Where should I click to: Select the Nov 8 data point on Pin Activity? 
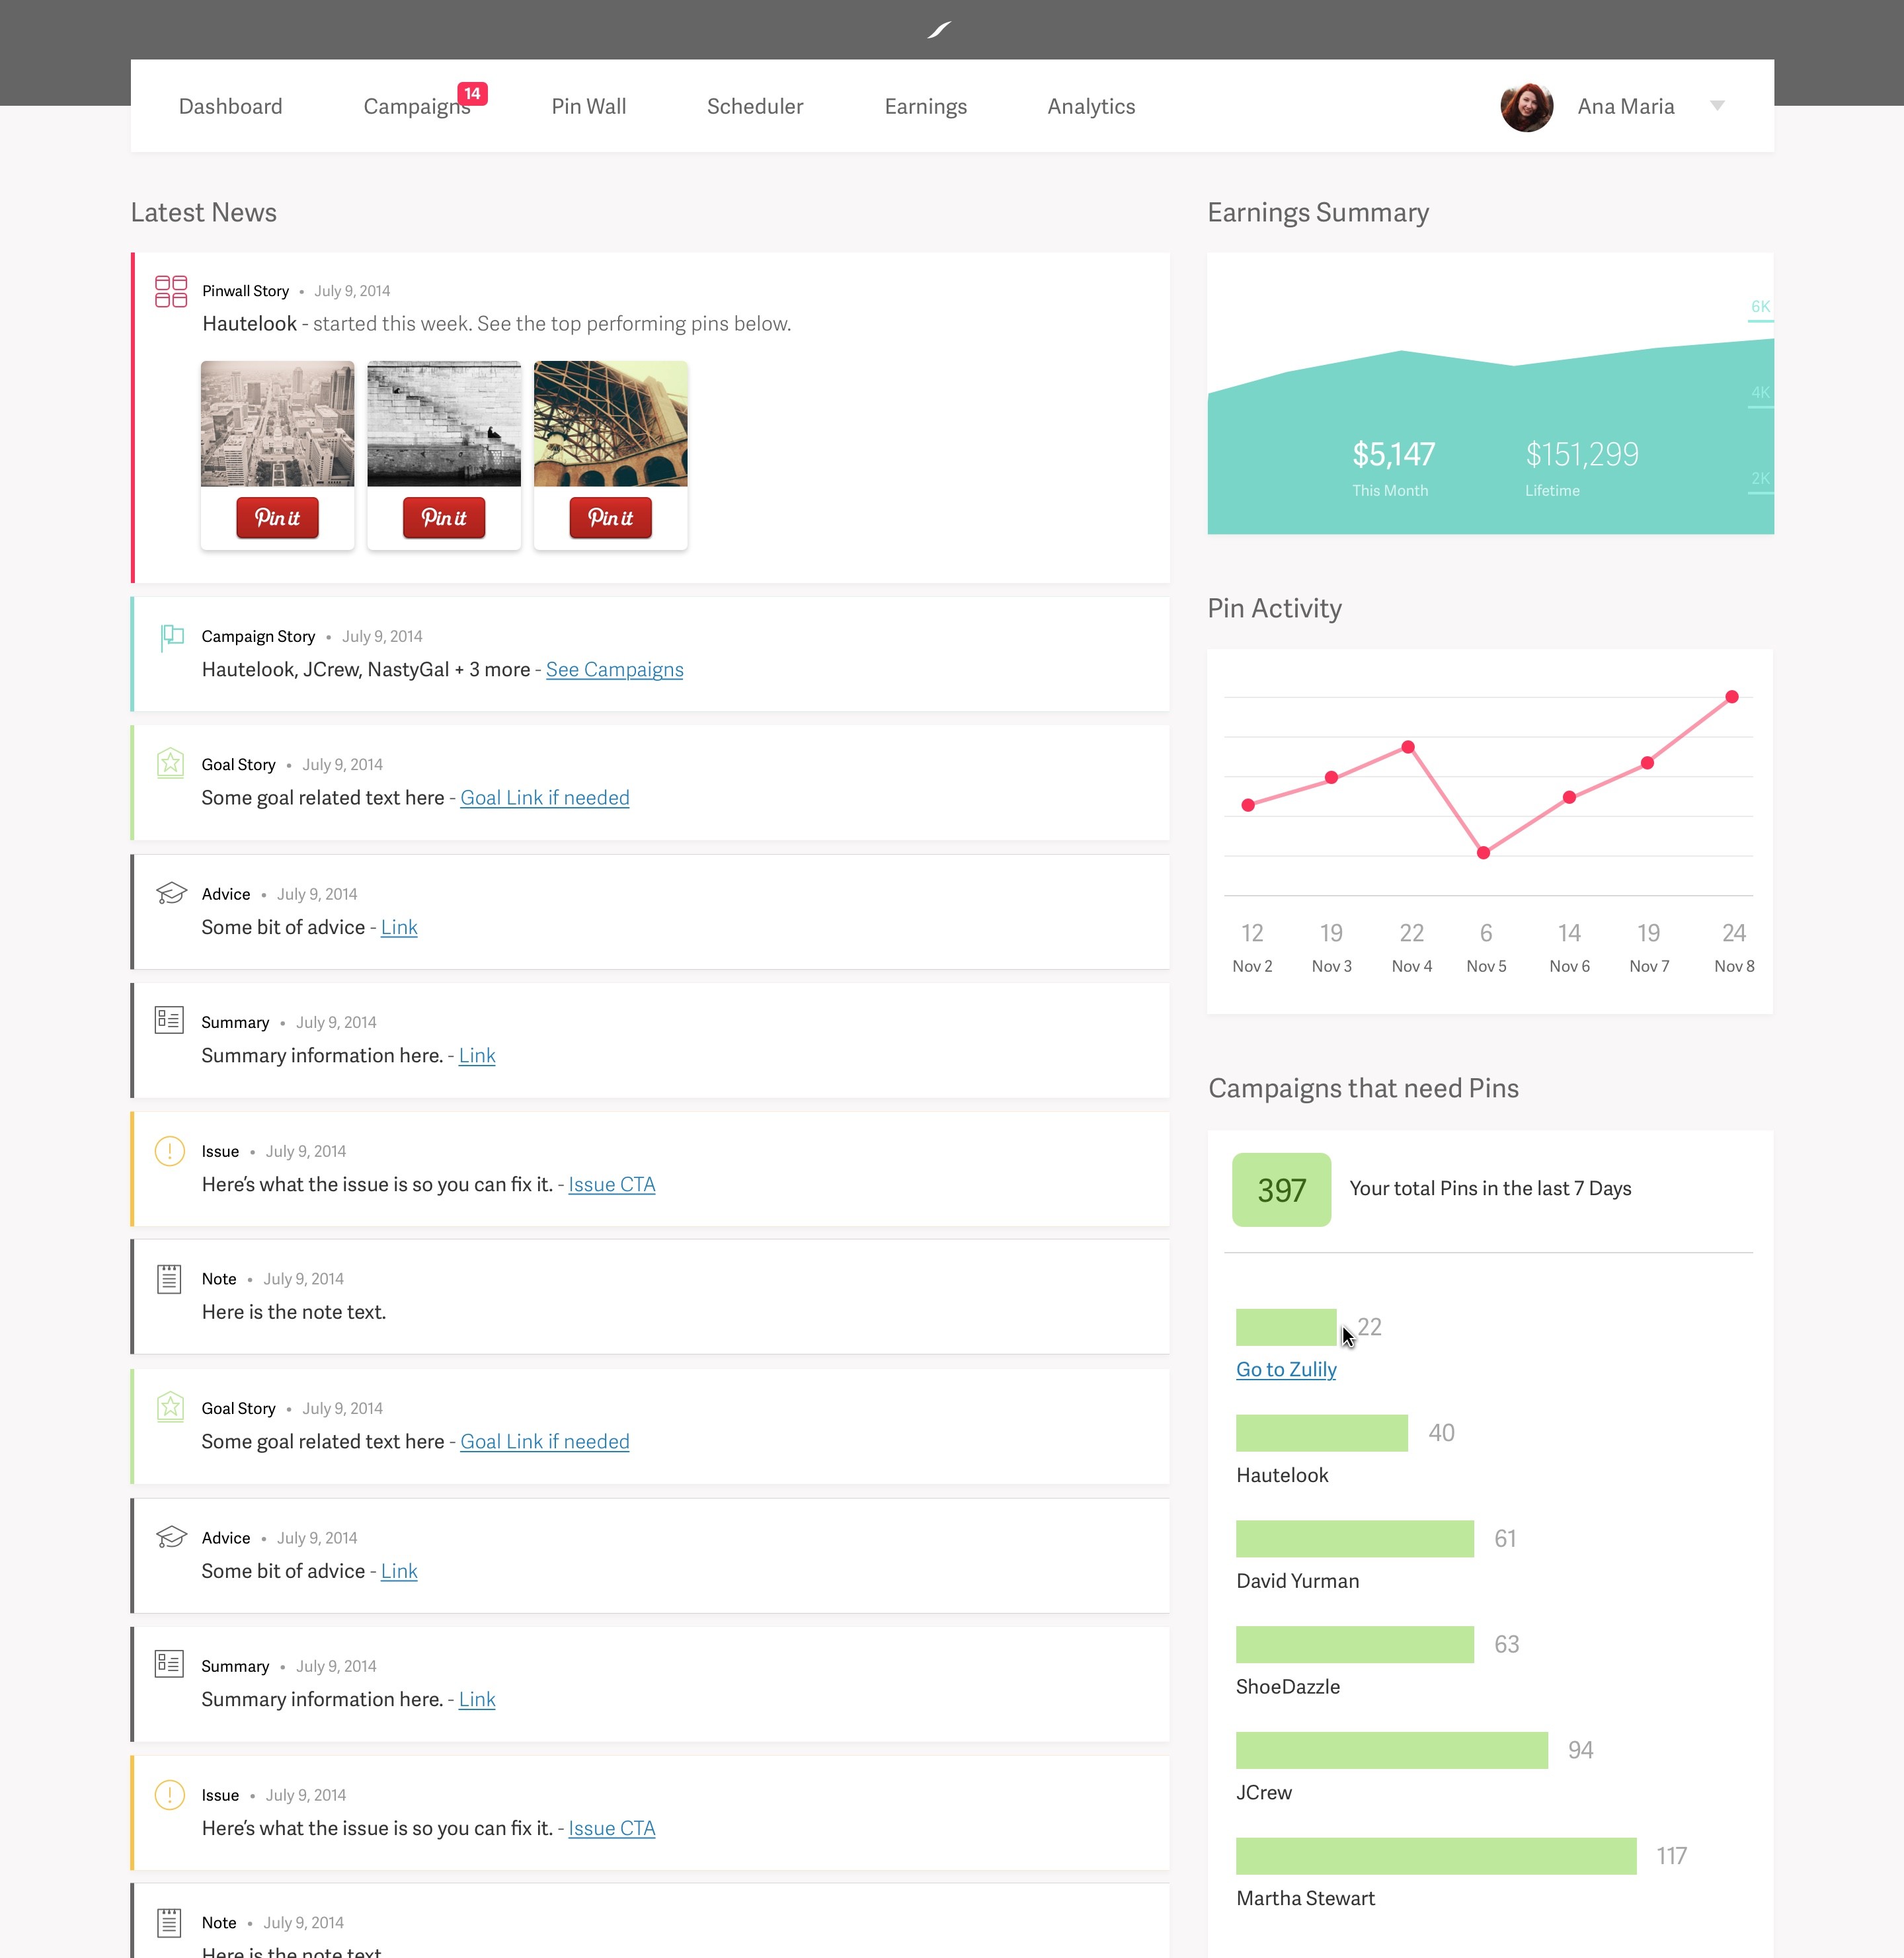[x=1732, y=697]
